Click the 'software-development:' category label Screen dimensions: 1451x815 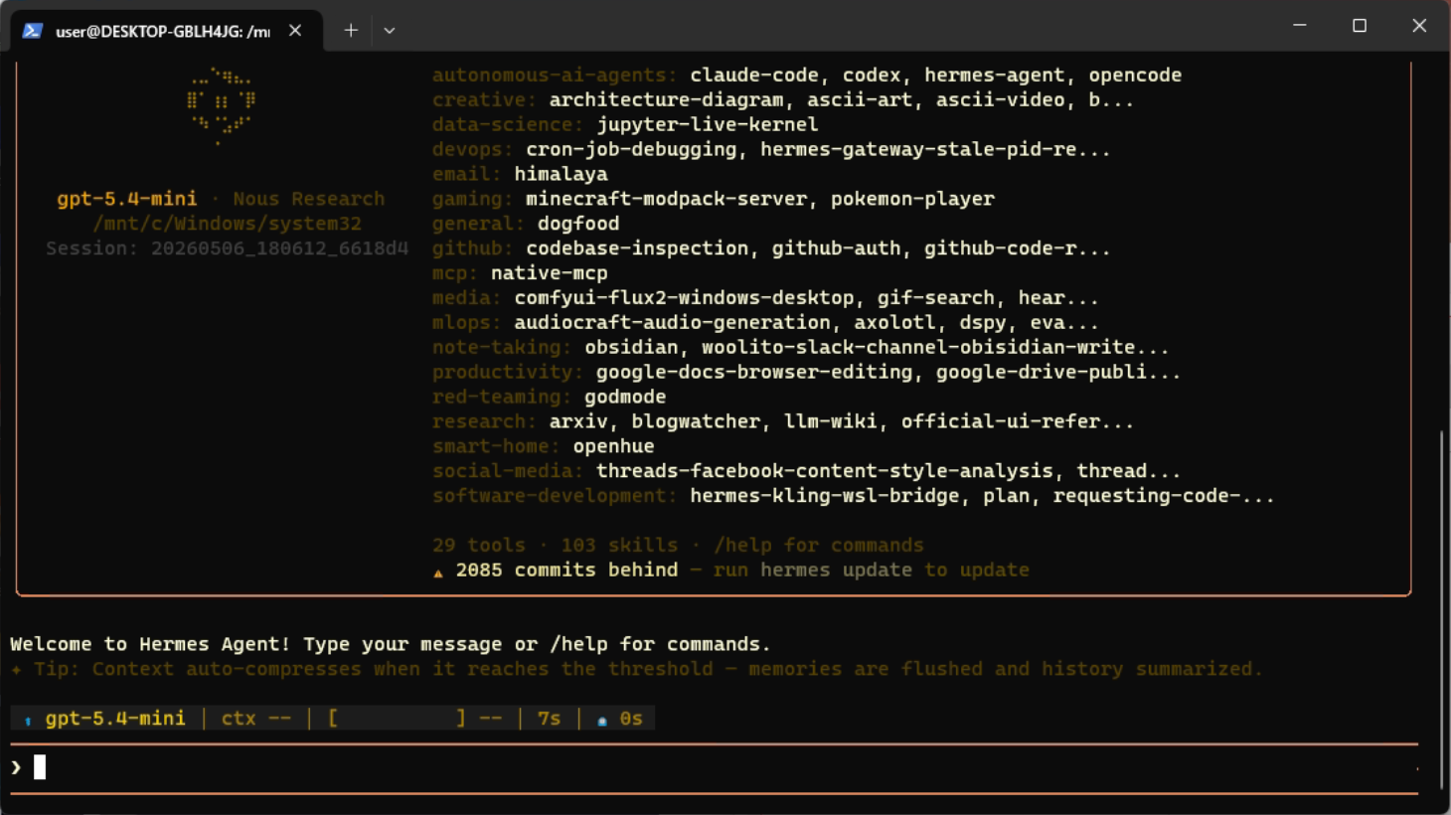pos(555,496)
